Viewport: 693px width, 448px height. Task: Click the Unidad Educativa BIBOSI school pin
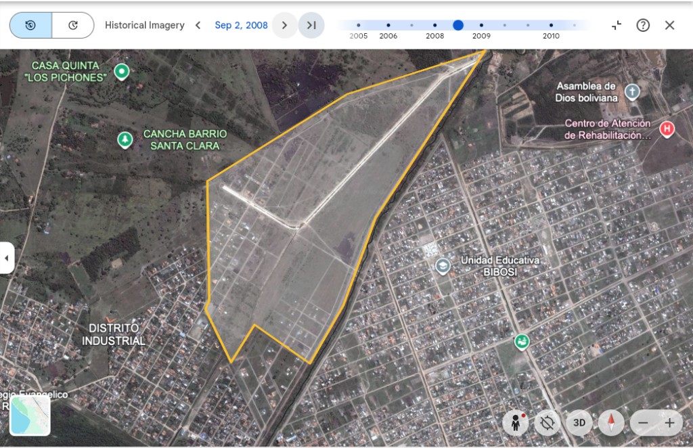(x=443, y=265)
